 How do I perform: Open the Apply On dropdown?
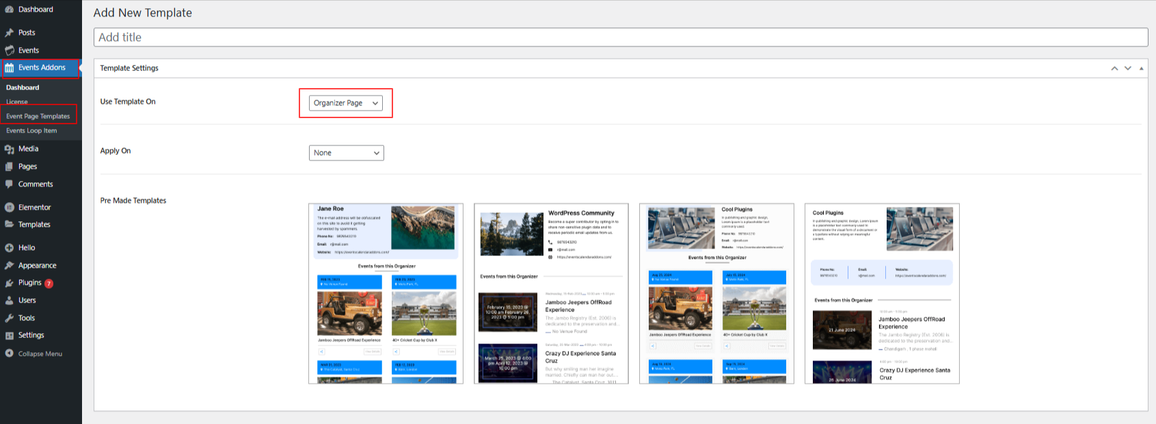(x=346, y=153)
